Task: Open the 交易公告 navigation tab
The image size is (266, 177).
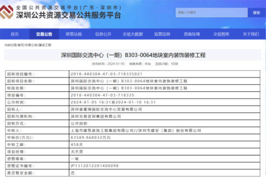Action: coord(44,34)
